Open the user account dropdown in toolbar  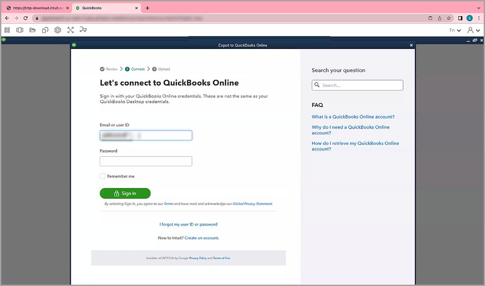point(473,30)
